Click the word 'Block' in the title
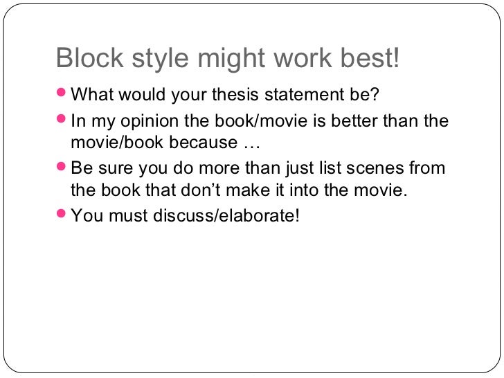This screenshot has height=378, width=504. (x=90, y=58)
